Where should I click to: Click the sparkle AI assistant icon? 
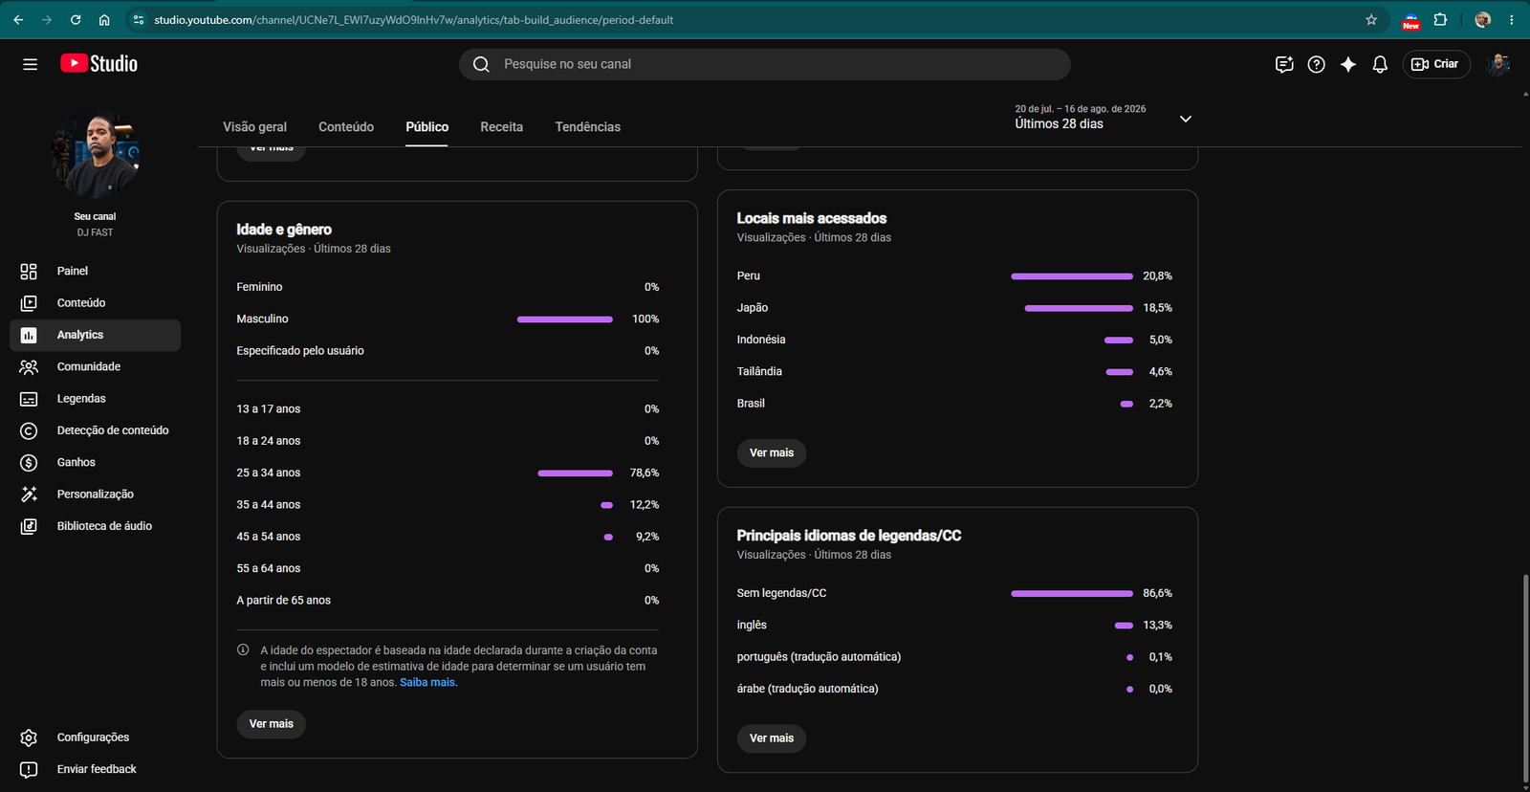click(1348, 64)
